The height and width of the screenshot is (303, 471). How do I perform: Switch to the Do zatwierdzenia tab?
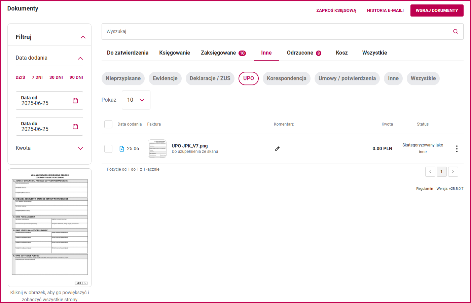pyautogui.click(x=128, y=53)
